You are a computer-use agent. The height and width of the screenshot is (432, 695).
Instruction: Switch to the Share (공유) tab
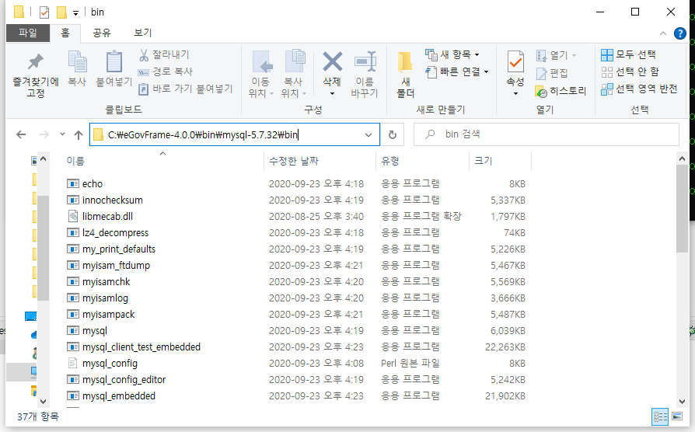pyautogui.click(x=102, y=33)
